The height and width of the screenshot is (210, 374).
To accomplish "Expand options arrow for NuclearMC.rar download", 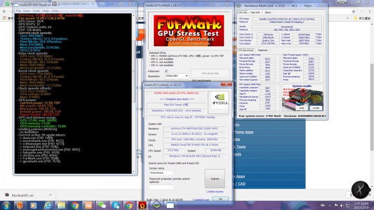I will (50, 195).
